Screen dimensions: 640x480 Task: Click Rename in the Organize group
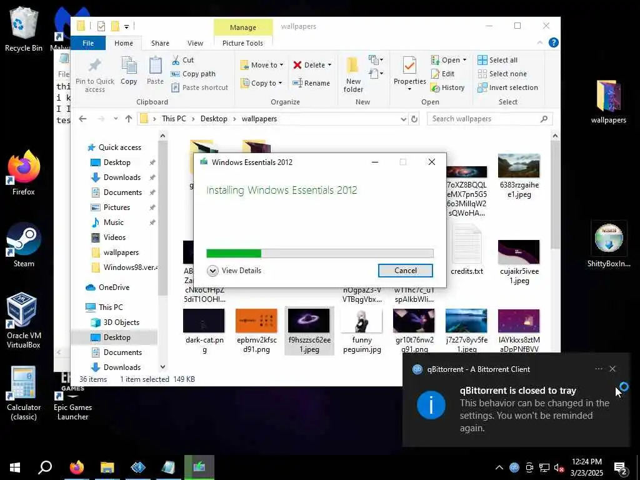(x=311, y=83)
